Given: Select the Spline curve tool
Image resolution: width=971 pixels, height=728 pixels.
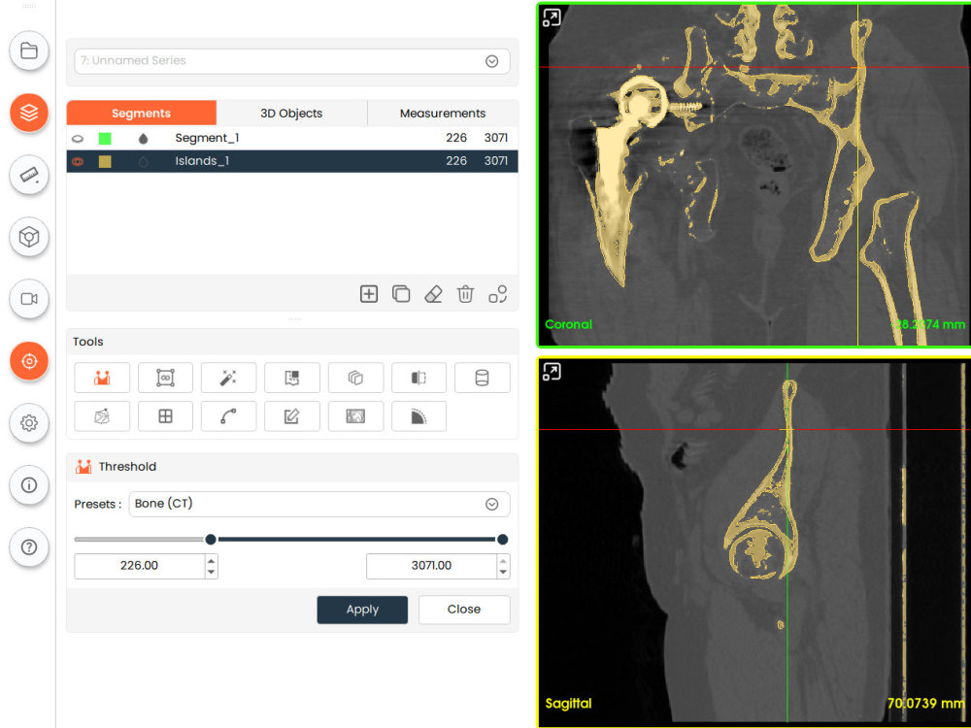Looking at the screenshot, I should 228,415.
